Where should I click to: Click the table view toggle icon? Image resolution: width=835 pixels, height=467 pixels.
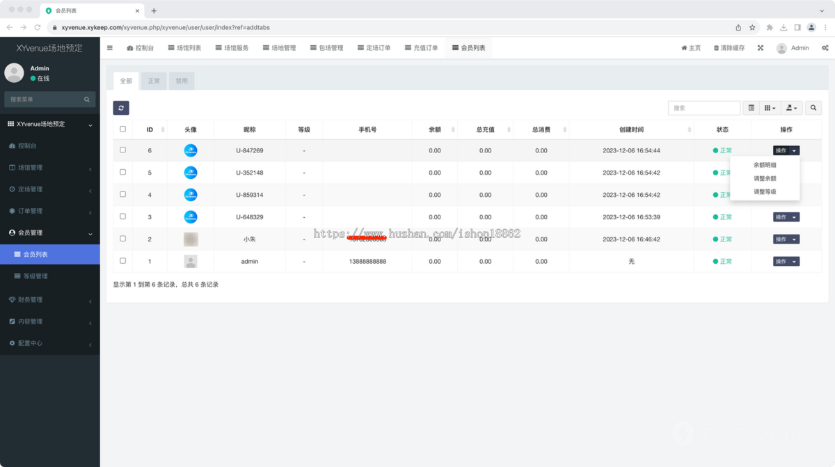pos(751,108)
